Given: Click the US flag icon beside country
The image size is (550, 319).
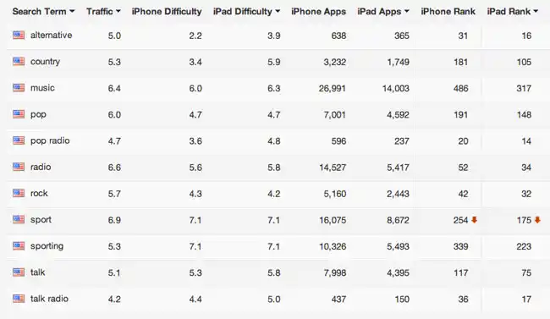Looking at the screenshot, I should click(19, 62).
